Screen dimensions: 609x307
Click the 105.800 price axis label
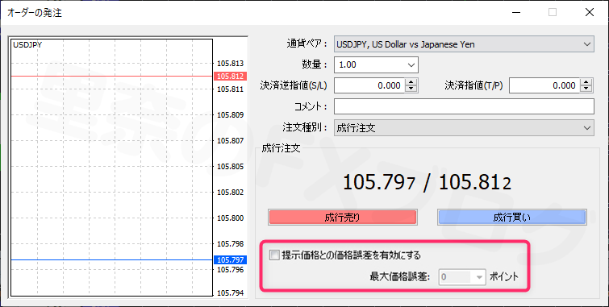[230, 218]
